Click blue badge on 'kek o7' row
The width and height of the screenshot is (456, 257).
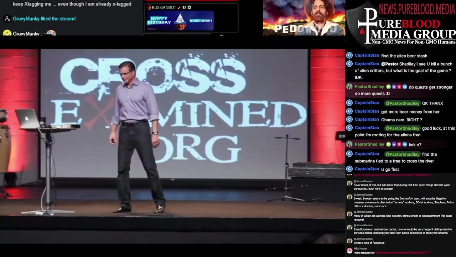[405, 144]
